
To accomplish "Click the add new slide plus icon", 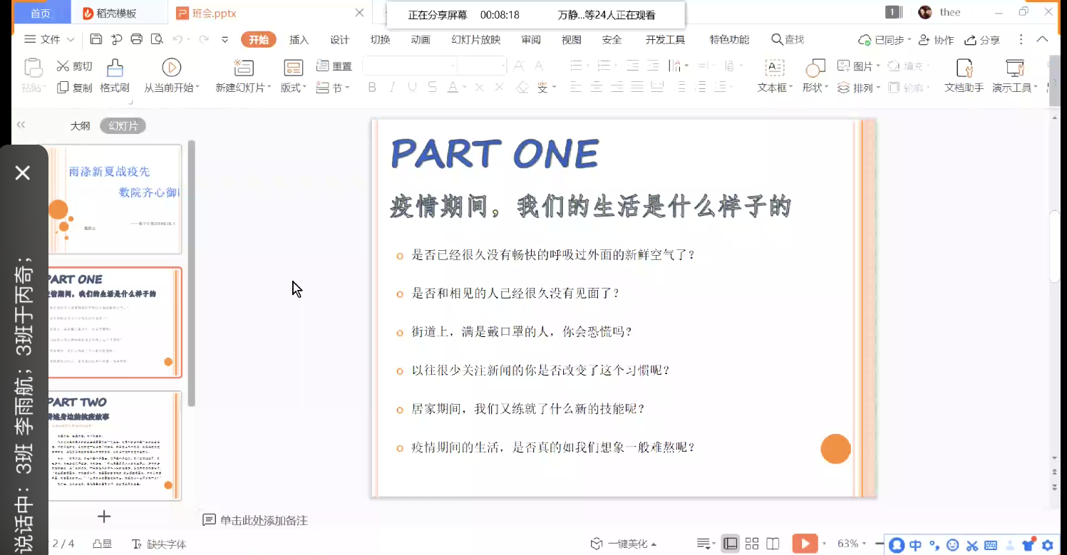I will 104,517.
